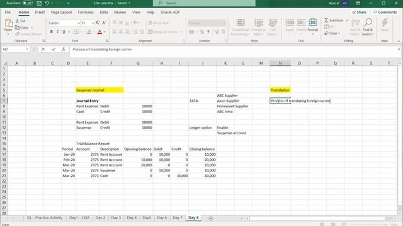This screenshot has height=226, width=403.
Task: Toggle Italic formatting
Action: 57,32
